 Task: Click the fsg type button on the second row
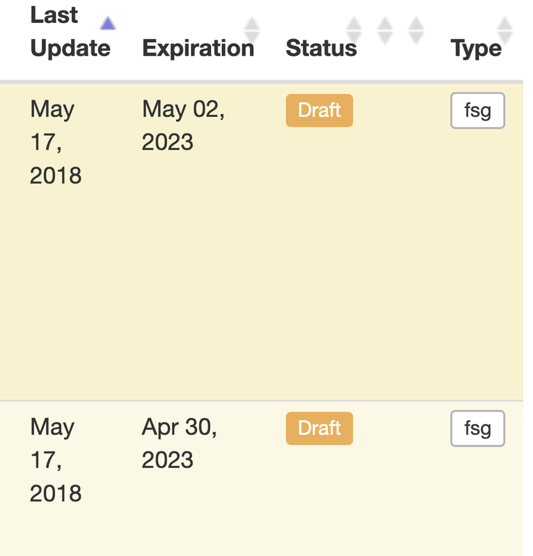pos(477,428)
